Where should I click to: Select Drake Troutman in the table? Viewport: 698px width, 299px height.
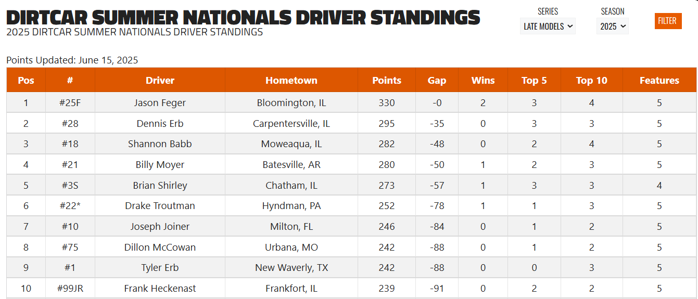(x=160, y=206)
